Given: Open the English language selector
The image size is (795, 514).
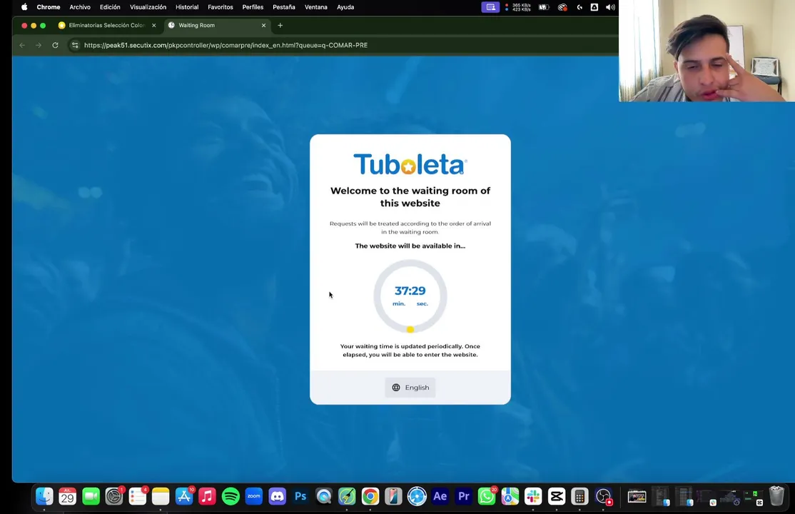Looking at the screenshot, I should (410, 387).
